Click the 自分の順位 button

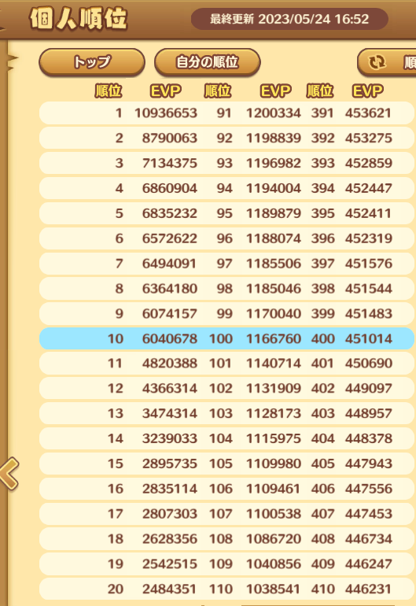[208, 62]
